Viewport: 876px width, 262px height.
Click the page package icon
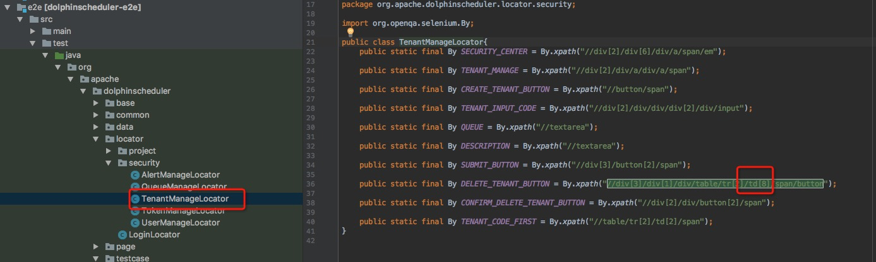tap(109, 247)
